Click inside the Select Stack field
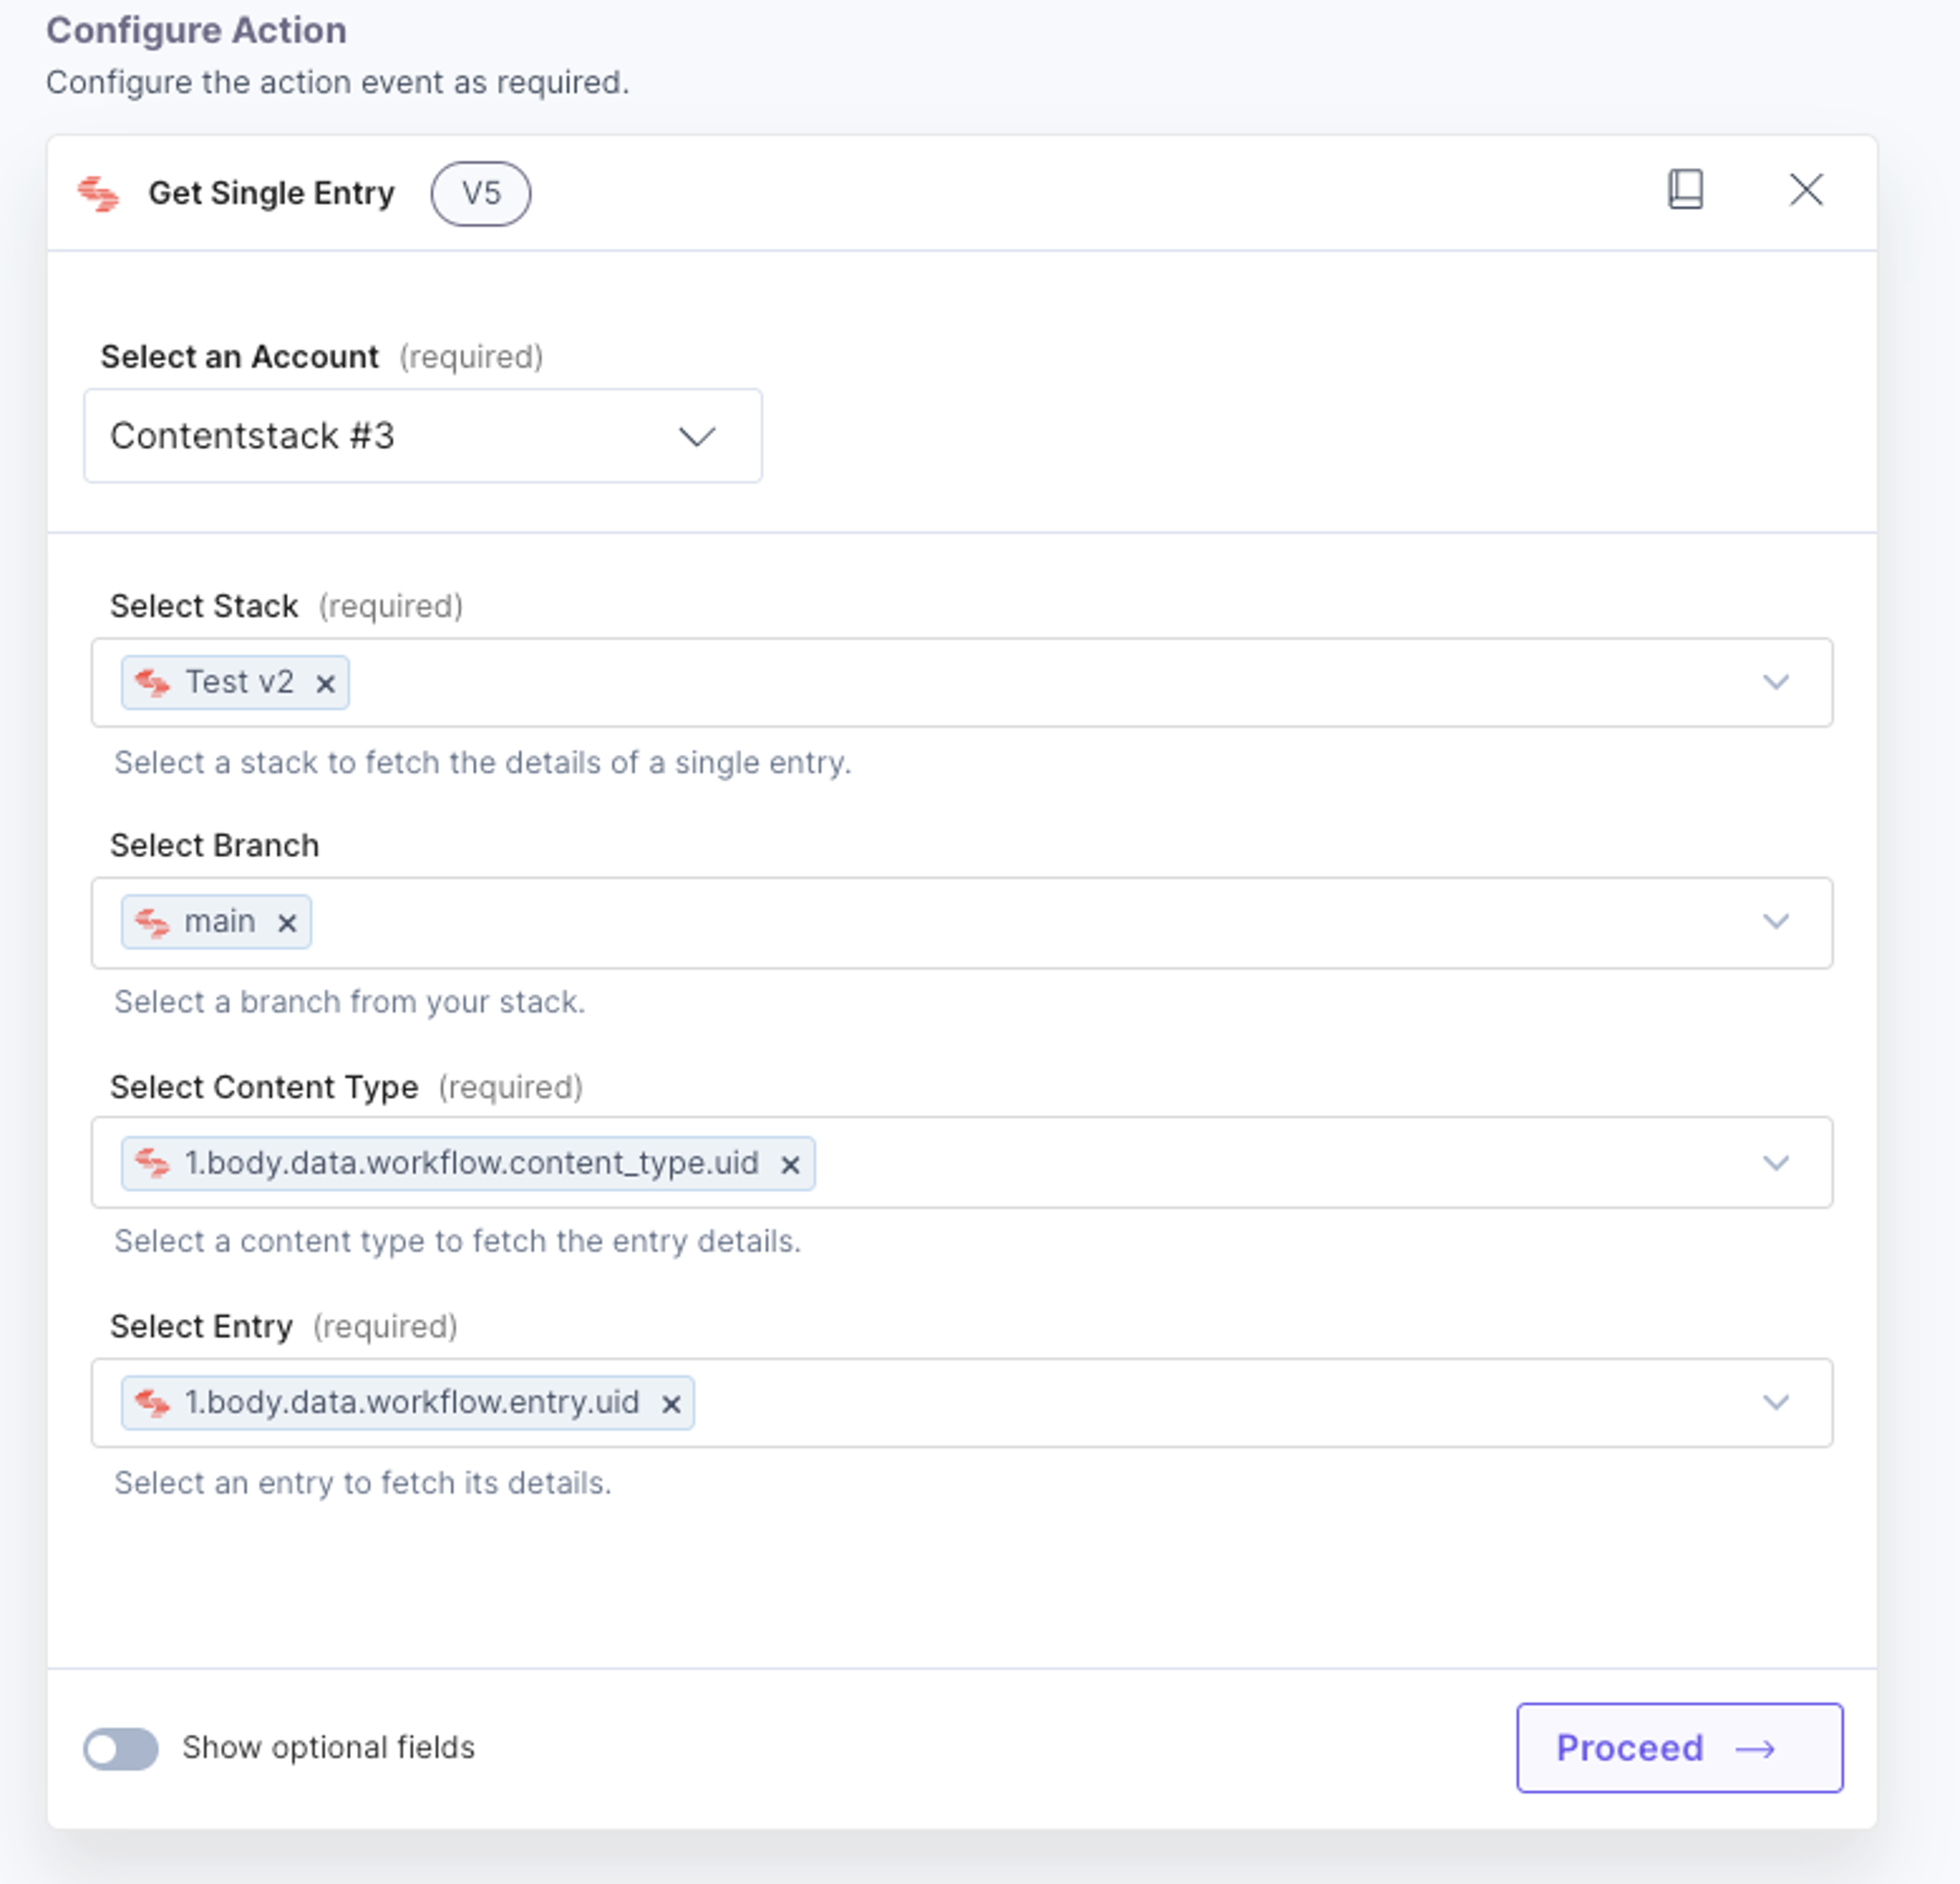1960x1884 pixels. [961, 683]
